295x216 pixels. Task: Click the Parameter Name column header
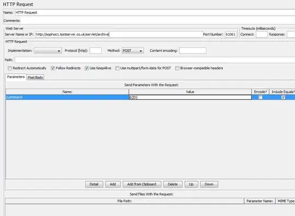pos(259,201)
